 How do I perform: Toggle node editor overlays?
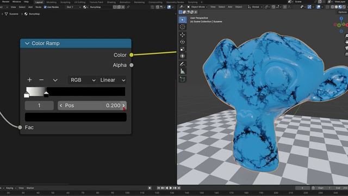click(169, 7)
